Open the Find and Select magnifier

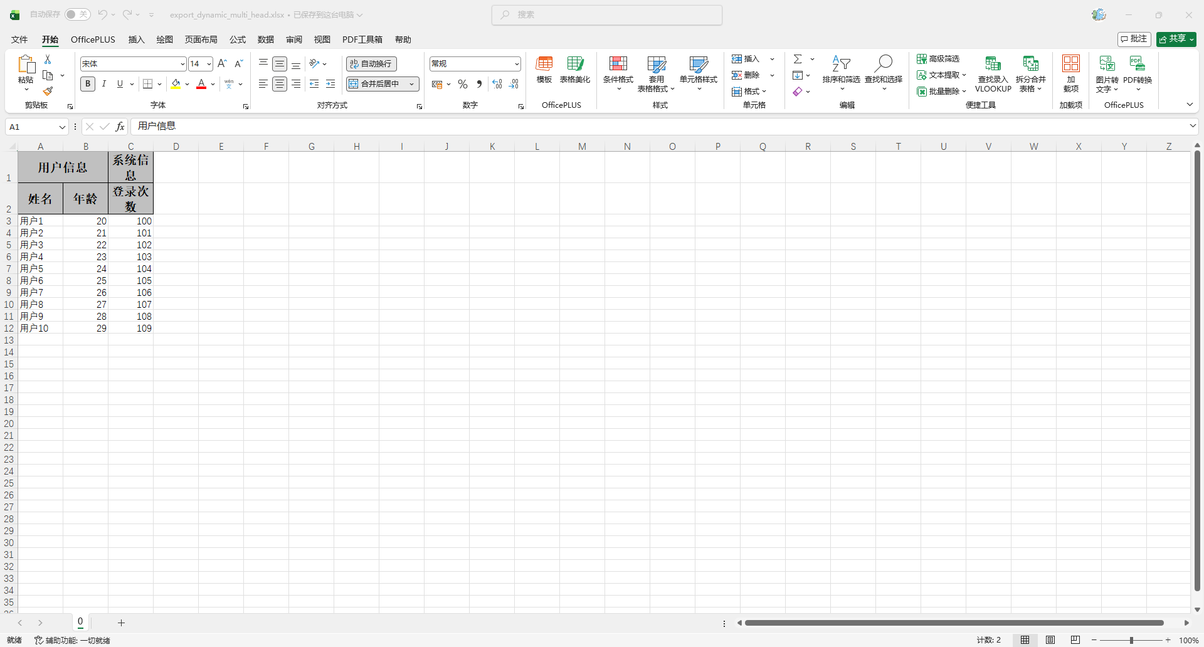click(x=884, y=63)
